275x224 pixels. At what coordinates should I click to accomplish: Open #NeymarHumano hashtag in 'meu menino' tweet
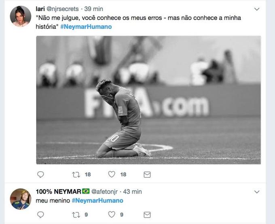pos(97,201)
